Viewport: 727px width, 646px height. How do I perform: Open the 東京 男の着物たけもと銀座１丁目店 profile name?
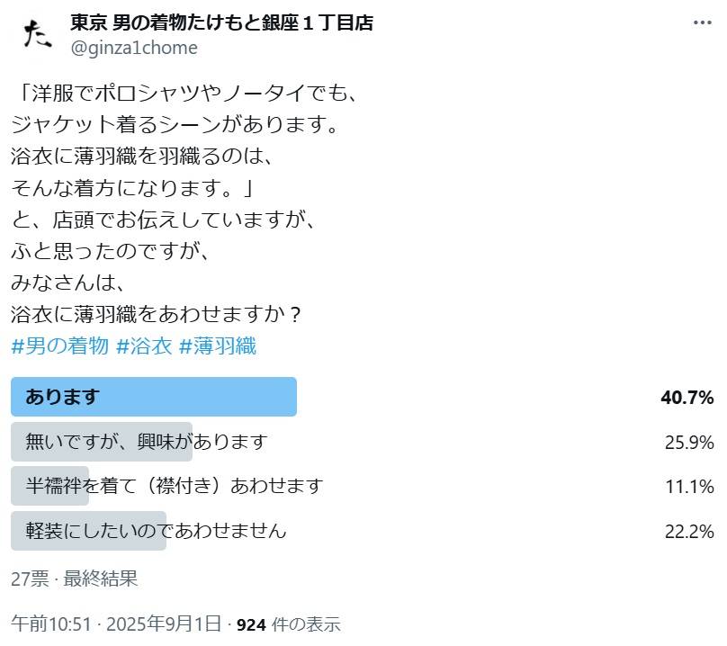221,22
